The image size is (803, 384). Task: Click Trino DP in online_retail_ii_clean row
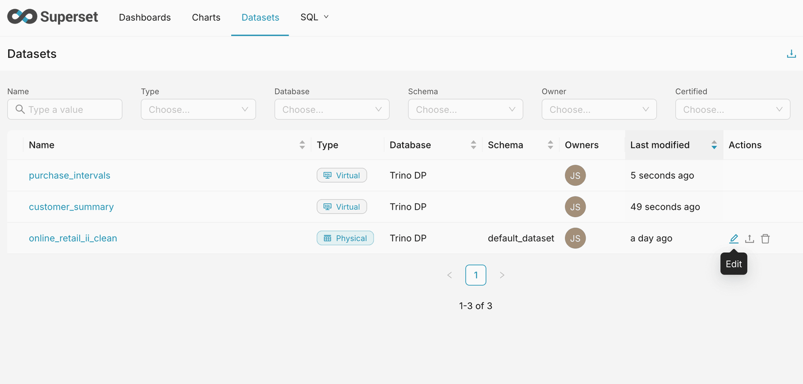tap(408, 238)
